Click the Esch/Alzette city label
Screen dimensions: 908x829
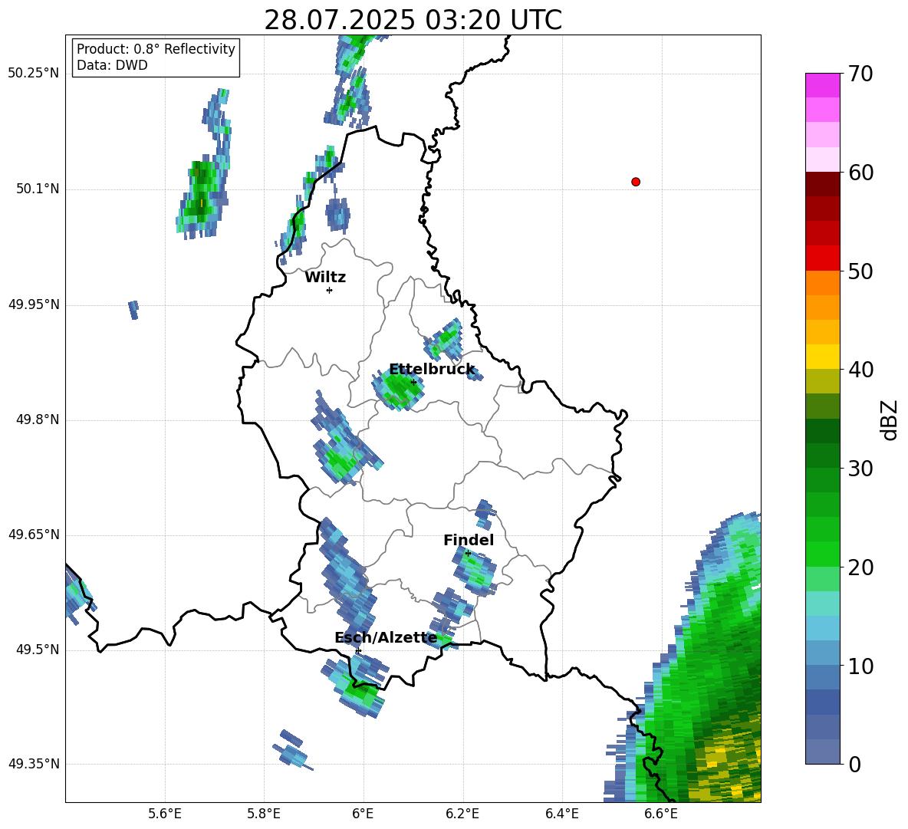coord(386,637)
